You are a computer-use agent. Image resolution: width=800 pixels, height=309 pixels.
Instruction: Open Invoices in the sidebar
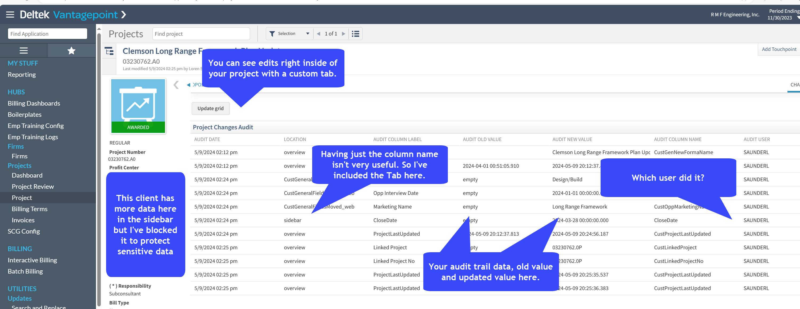click(x=23, y=220)
